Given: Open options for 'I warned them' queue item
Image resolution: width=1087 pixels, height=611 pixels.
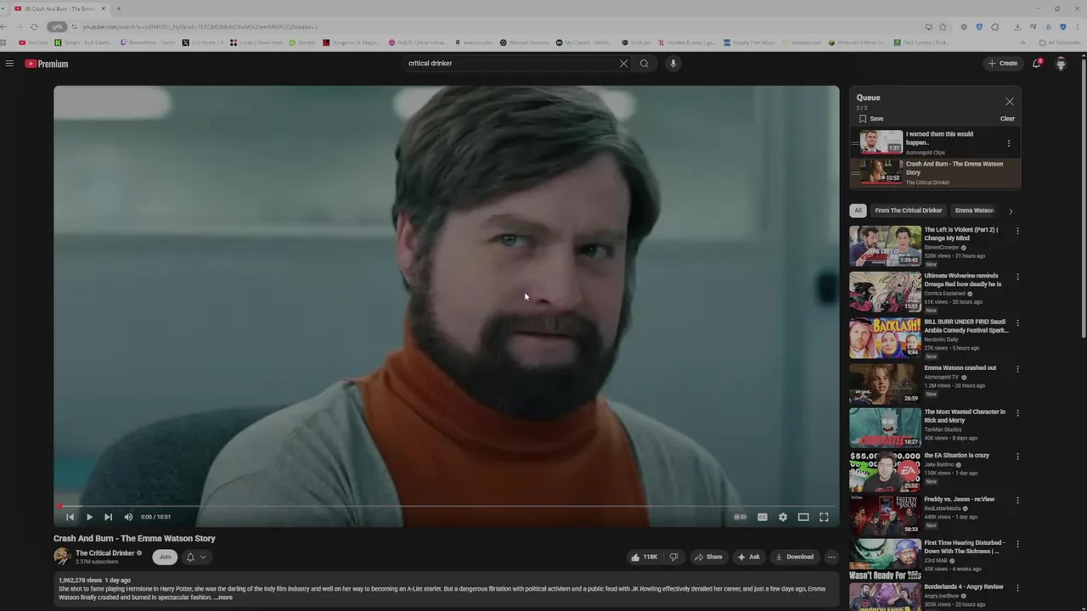Looking at the screenshot, I should tap(1009, 143).
